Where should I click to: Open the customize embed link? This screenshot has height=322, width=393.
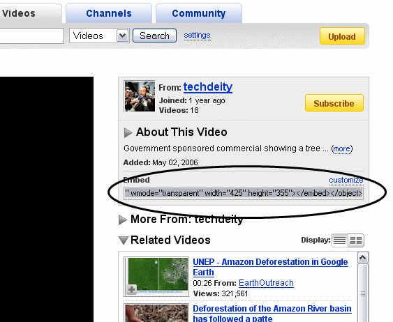(346, 180)
